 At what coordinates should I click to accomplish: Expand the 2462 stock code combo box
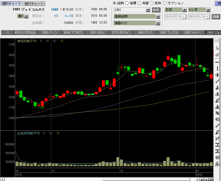coord(148,10)
